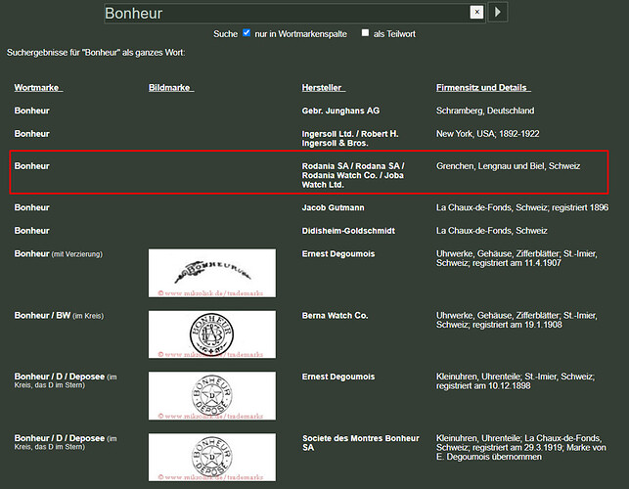Image resolution: width=629 pixels, height=489 pixels.
Task: Open the Ernest Degoumois decorated Bonheur logo image
Action: pyautogui.click(x=212, y=273)
